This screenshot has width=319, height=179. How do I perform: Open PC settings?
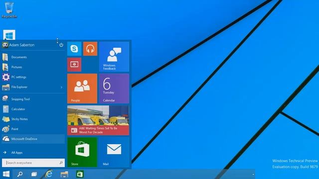33,77
